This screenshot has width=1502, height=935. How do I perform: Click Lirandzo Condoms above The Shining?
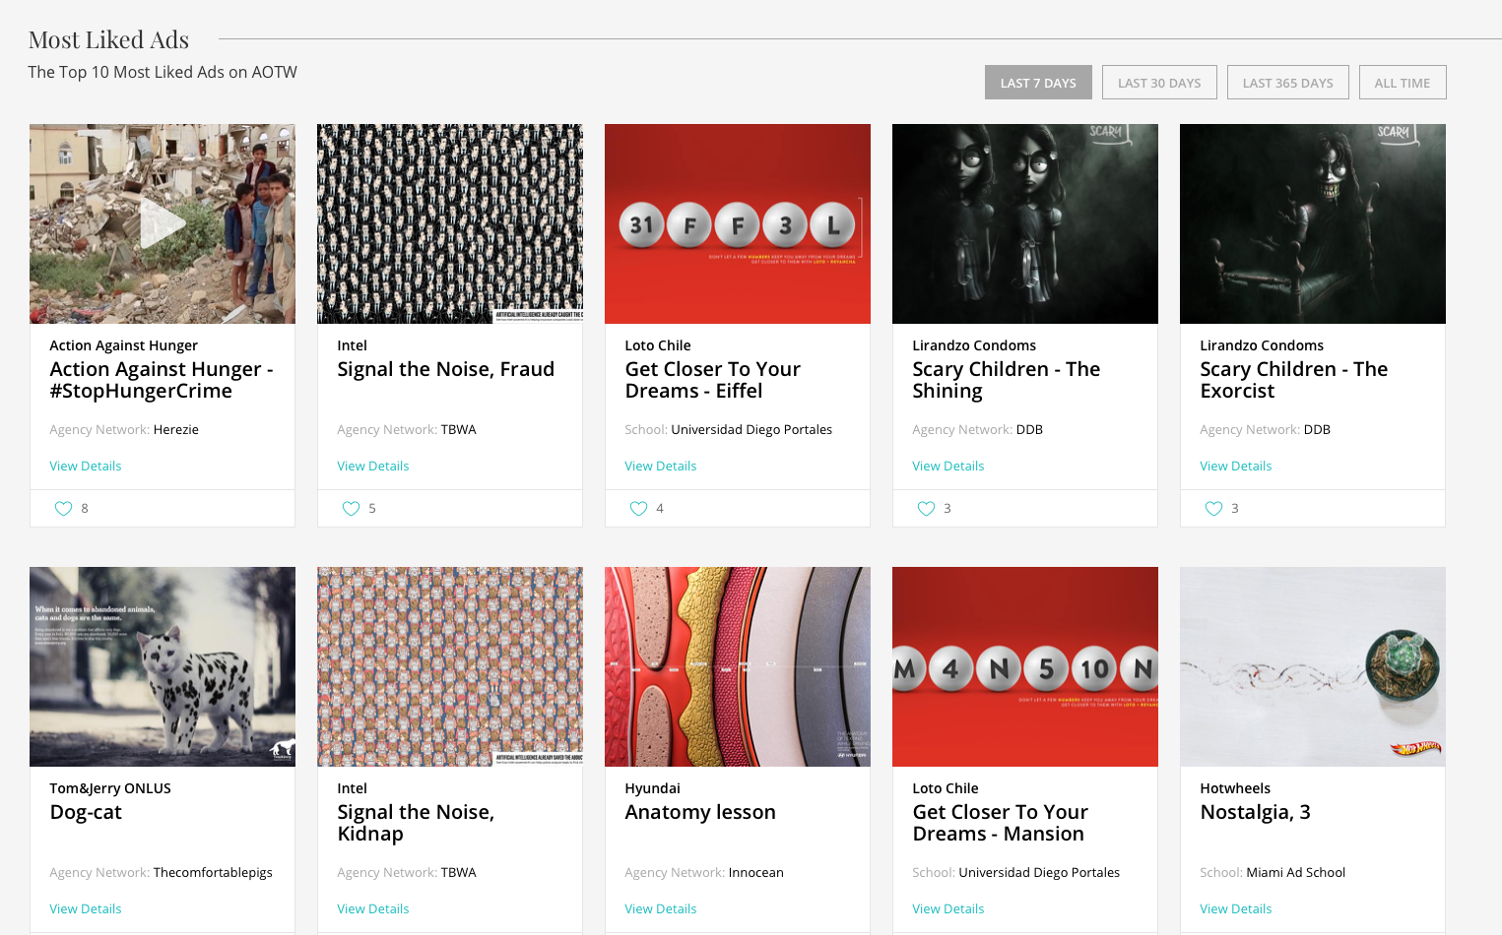click(974, 345)
